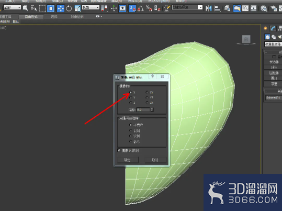Toggle the Angle Snap icon

point(141,8)
